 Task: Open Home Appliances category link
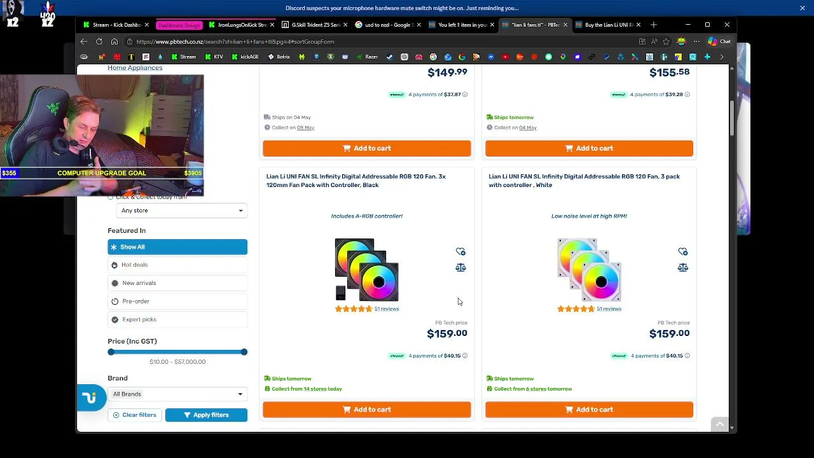point(135,68)
